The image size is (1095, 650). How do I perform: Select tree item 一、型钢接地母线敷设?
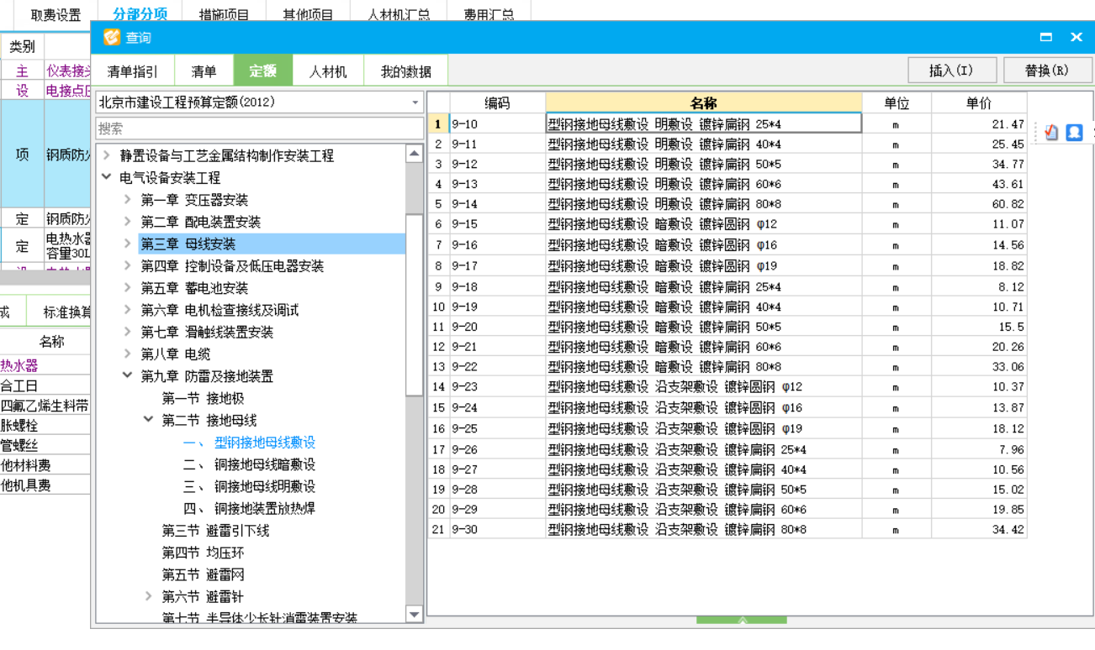(x=250, y=443)
